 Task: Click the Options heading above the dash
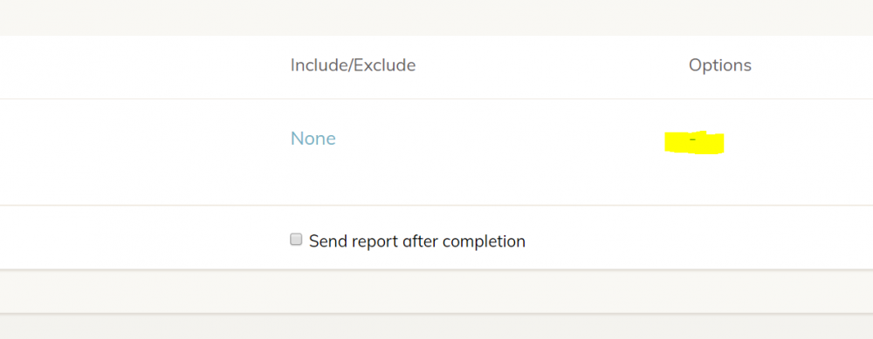pos(720,65)
